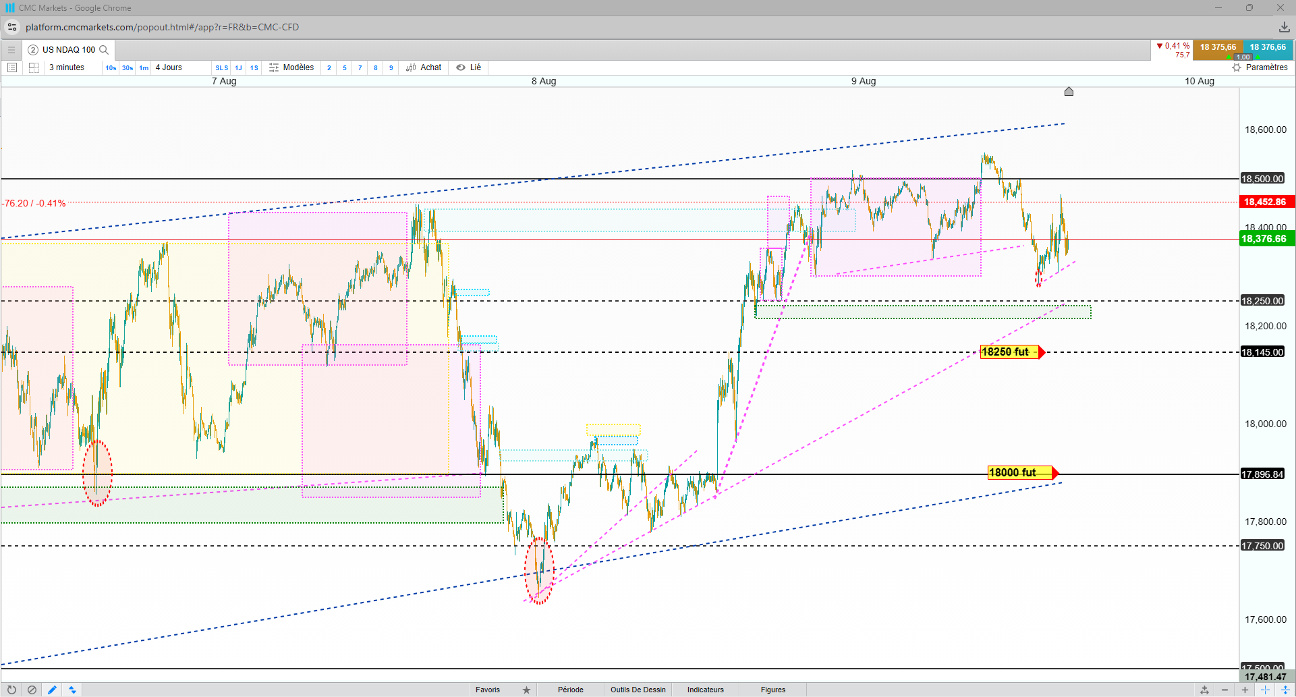Click the reset chart circular arrow icon
The width and height of the screenshot is (1296, 697).
pos(11,690)
